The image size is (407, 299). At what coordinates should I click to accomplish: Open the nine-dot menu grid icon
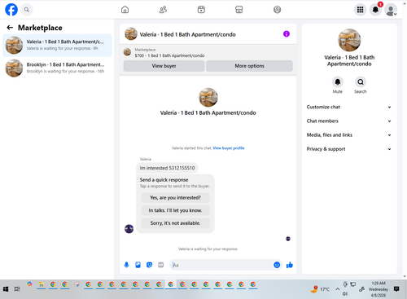pyautogui.click(x=360, y=10)
